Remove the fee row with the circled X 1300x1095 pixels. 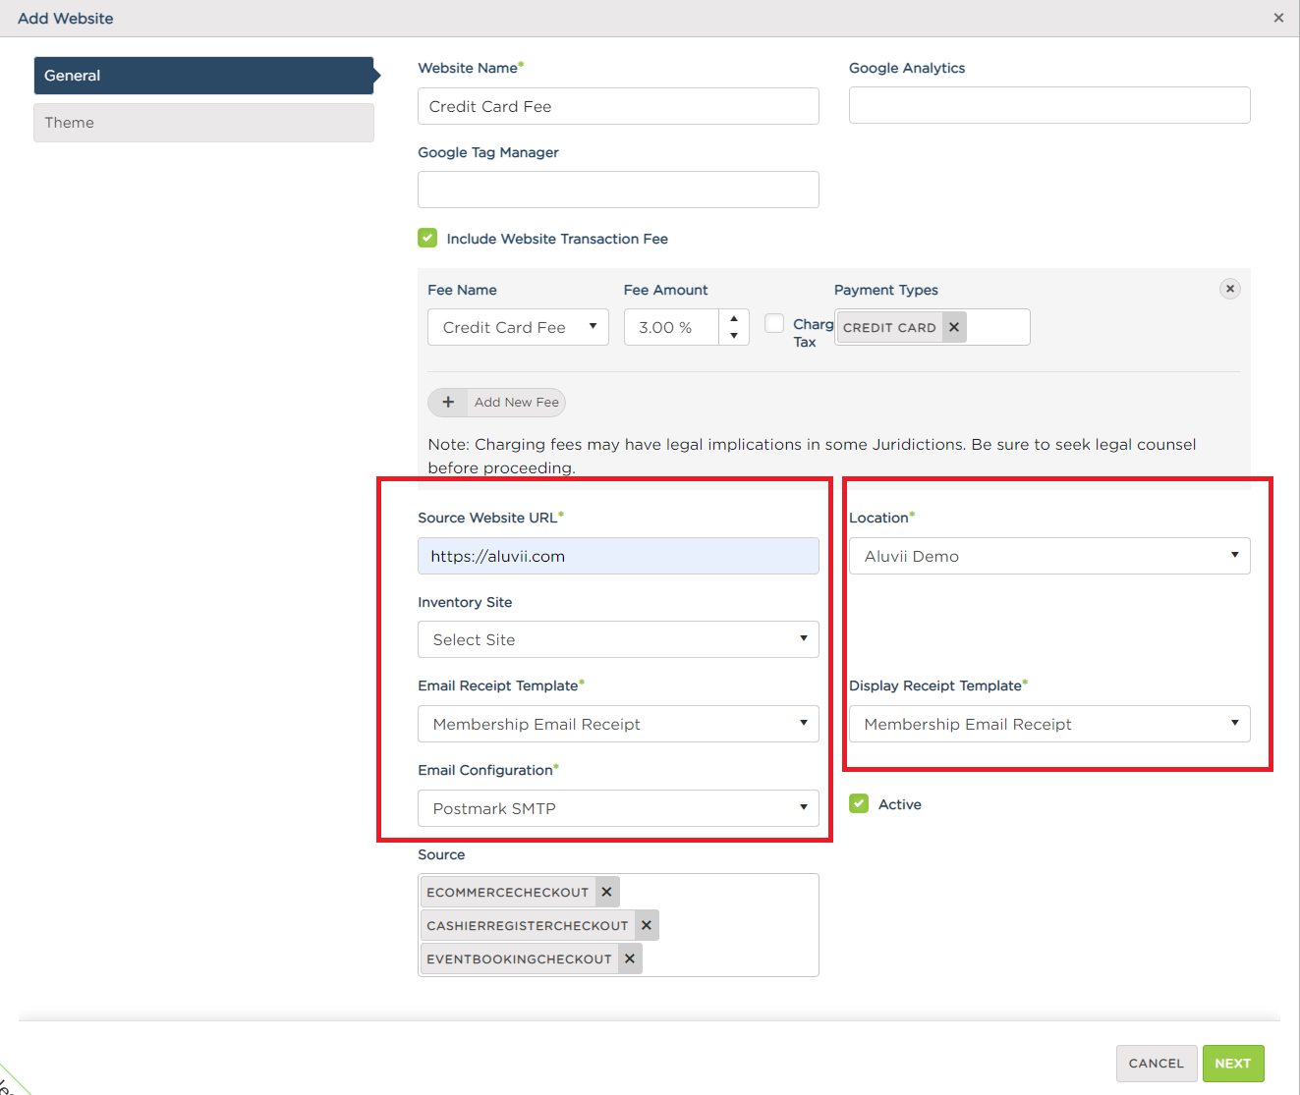(x=1230, y=289)
